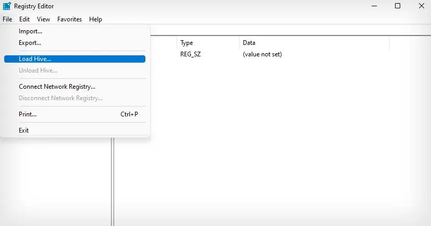Maximize the Registry Editor window

point(398,6)
